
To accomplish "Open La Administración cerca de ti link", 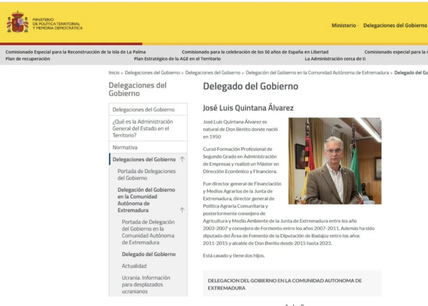I will coord(335,58).
